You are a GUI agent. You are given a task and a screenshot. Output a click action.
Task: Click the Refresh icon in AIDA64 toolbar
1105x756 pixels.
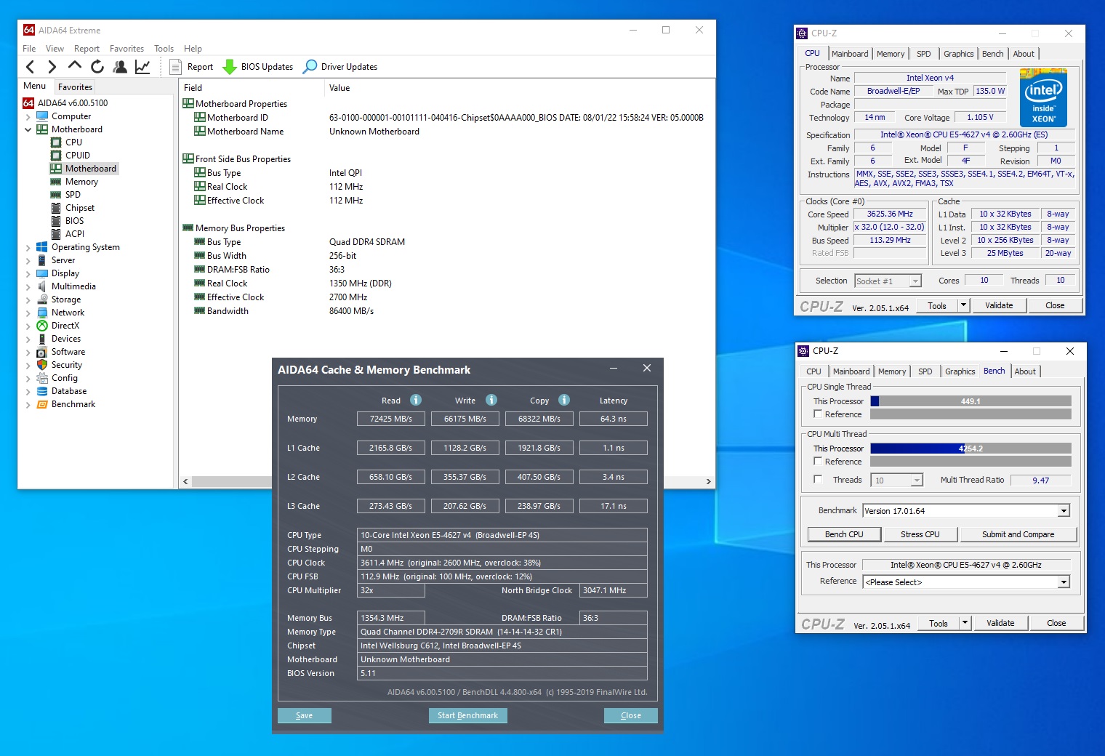97,67
